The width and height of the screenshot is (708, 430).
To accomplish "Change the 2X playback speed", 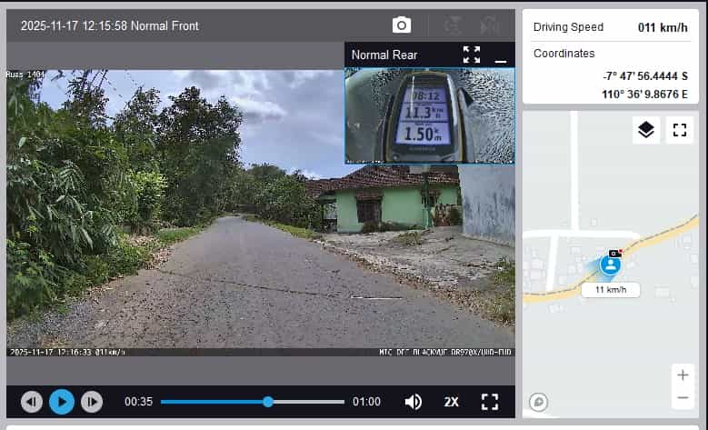I will point(451,401).
